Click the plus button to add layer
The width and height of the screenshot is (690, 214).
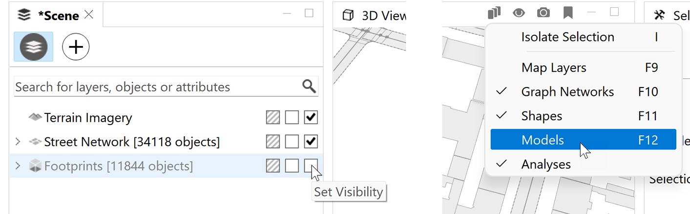pyautogui.click(x=76, y=47)
